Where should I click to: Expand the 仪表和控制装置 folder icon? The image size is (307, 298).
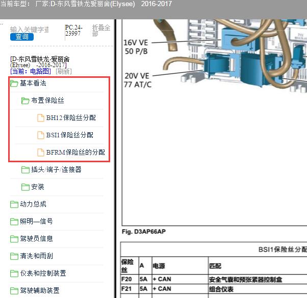14,273
